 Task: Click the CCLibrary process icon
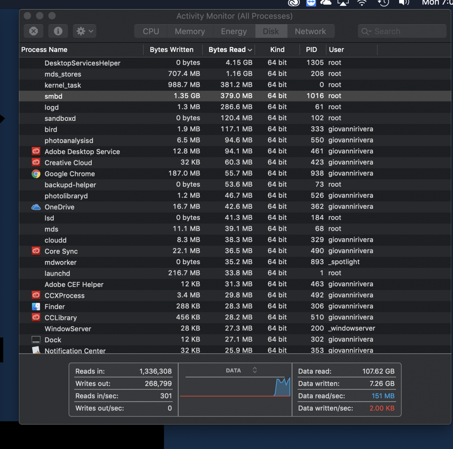[36, 317]
